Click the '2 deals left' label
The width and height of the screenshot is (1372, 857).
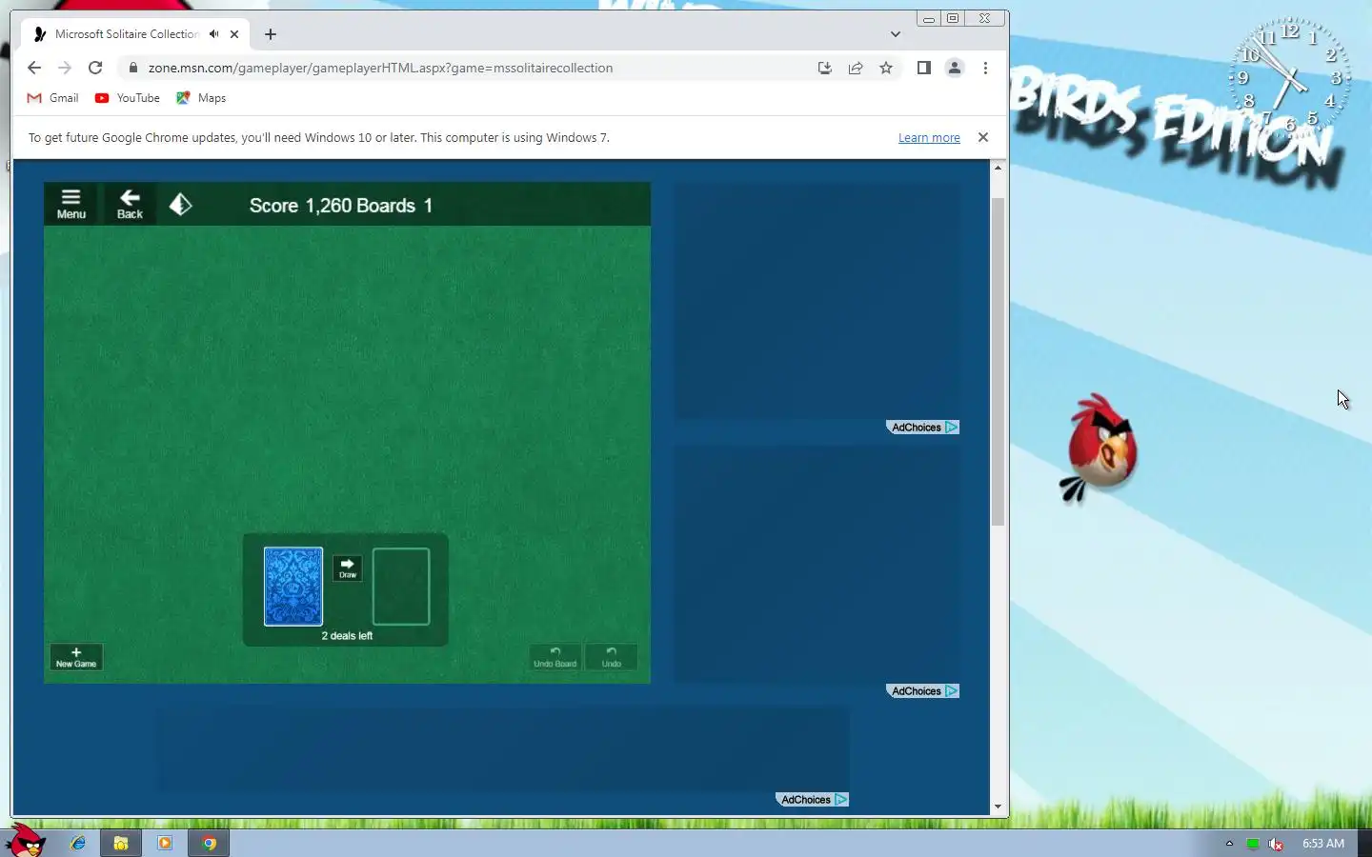pos(347,635)
